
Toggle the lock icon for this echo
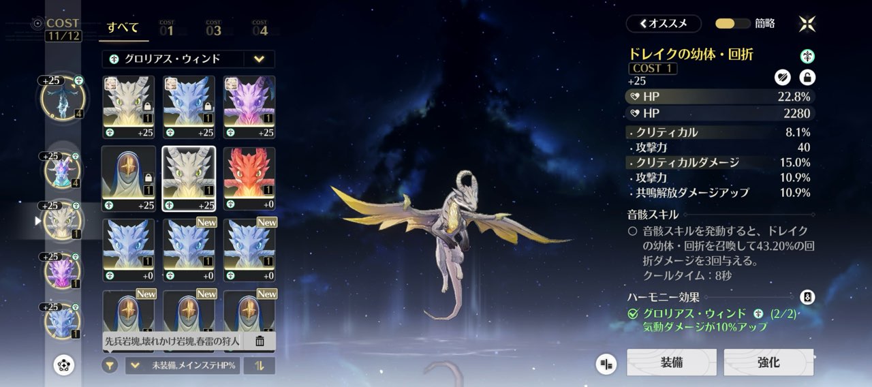pos(807,78)
